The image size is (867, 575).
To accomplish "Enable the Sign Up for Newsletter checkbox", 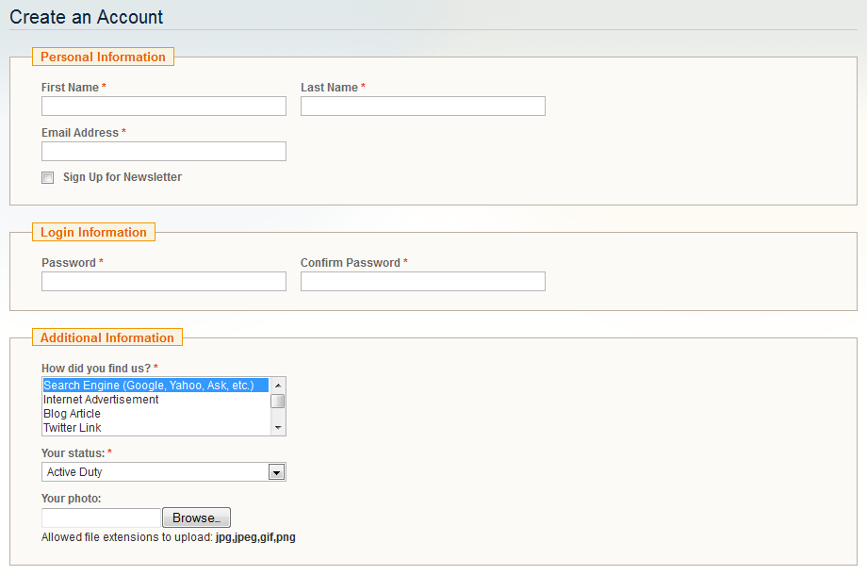I will pos(47,177).
